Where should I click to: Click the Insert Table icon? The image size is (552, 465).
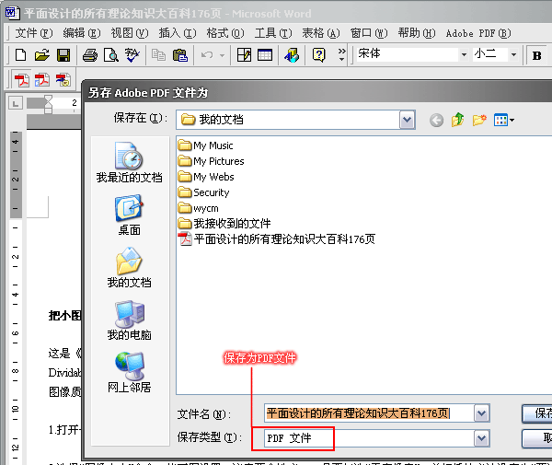265,55
